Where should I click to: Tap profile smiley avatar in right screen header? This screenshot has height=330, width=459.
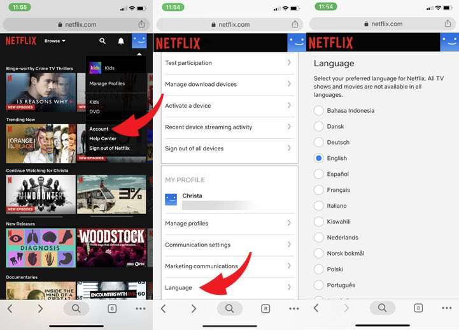(x=449, y=42)
